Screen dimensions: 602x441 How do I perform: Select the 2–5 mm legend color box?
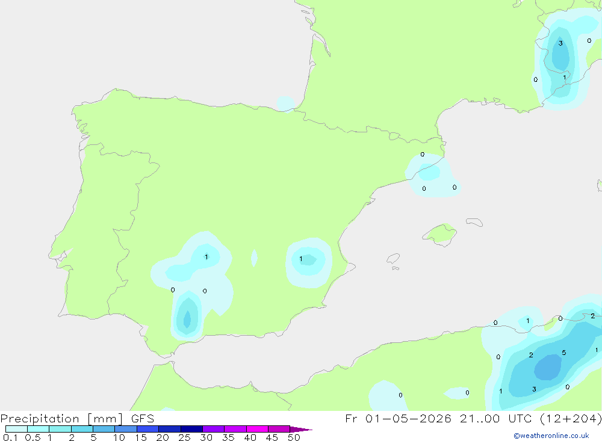pyautogui.click(x=82, y=429)
